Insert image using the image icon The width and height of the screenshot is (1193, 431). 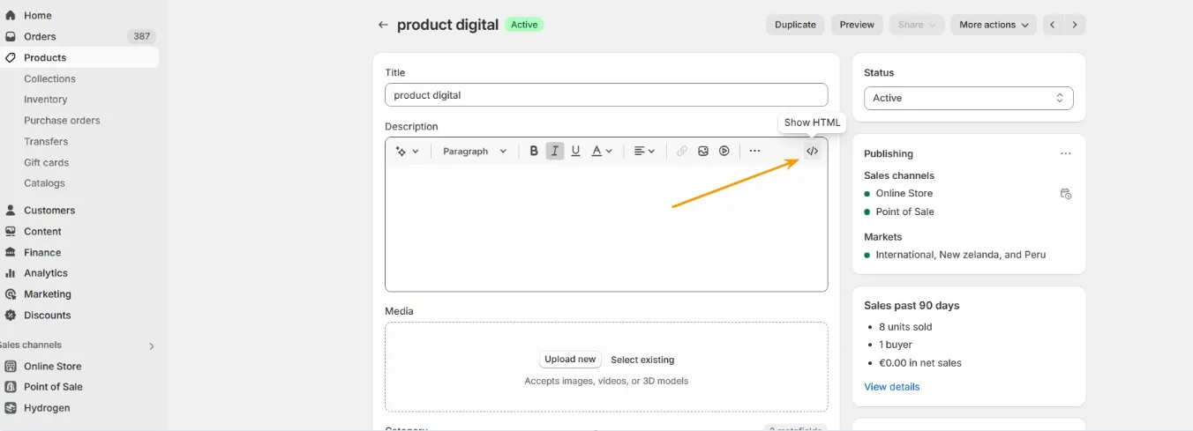tap(703, 151)
